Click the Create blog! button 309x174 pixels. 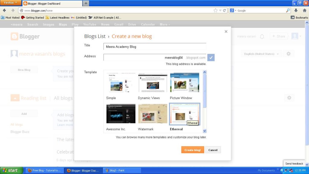click(193, 150)
